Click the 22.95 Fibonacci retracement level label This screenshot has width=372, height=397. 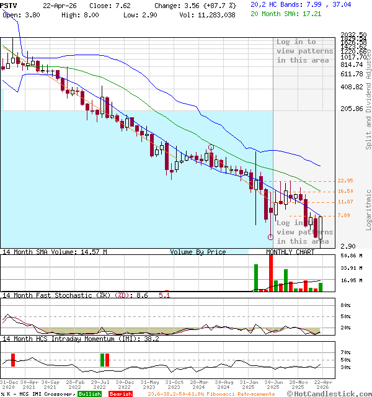pos(345,181)
